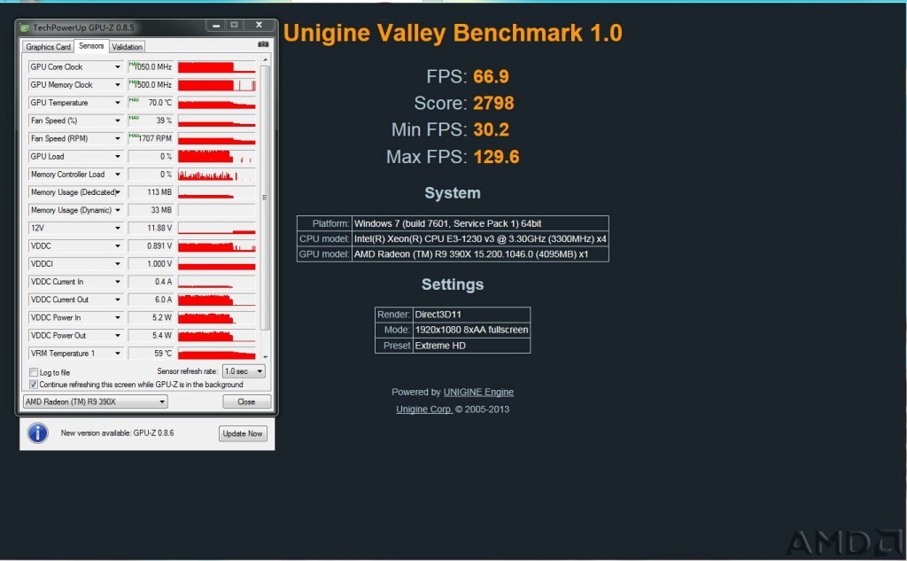This screenshot has height=561, width=907.
Task: Open the VDDC Power In dropdown
Action: click(x=118, y=318)
